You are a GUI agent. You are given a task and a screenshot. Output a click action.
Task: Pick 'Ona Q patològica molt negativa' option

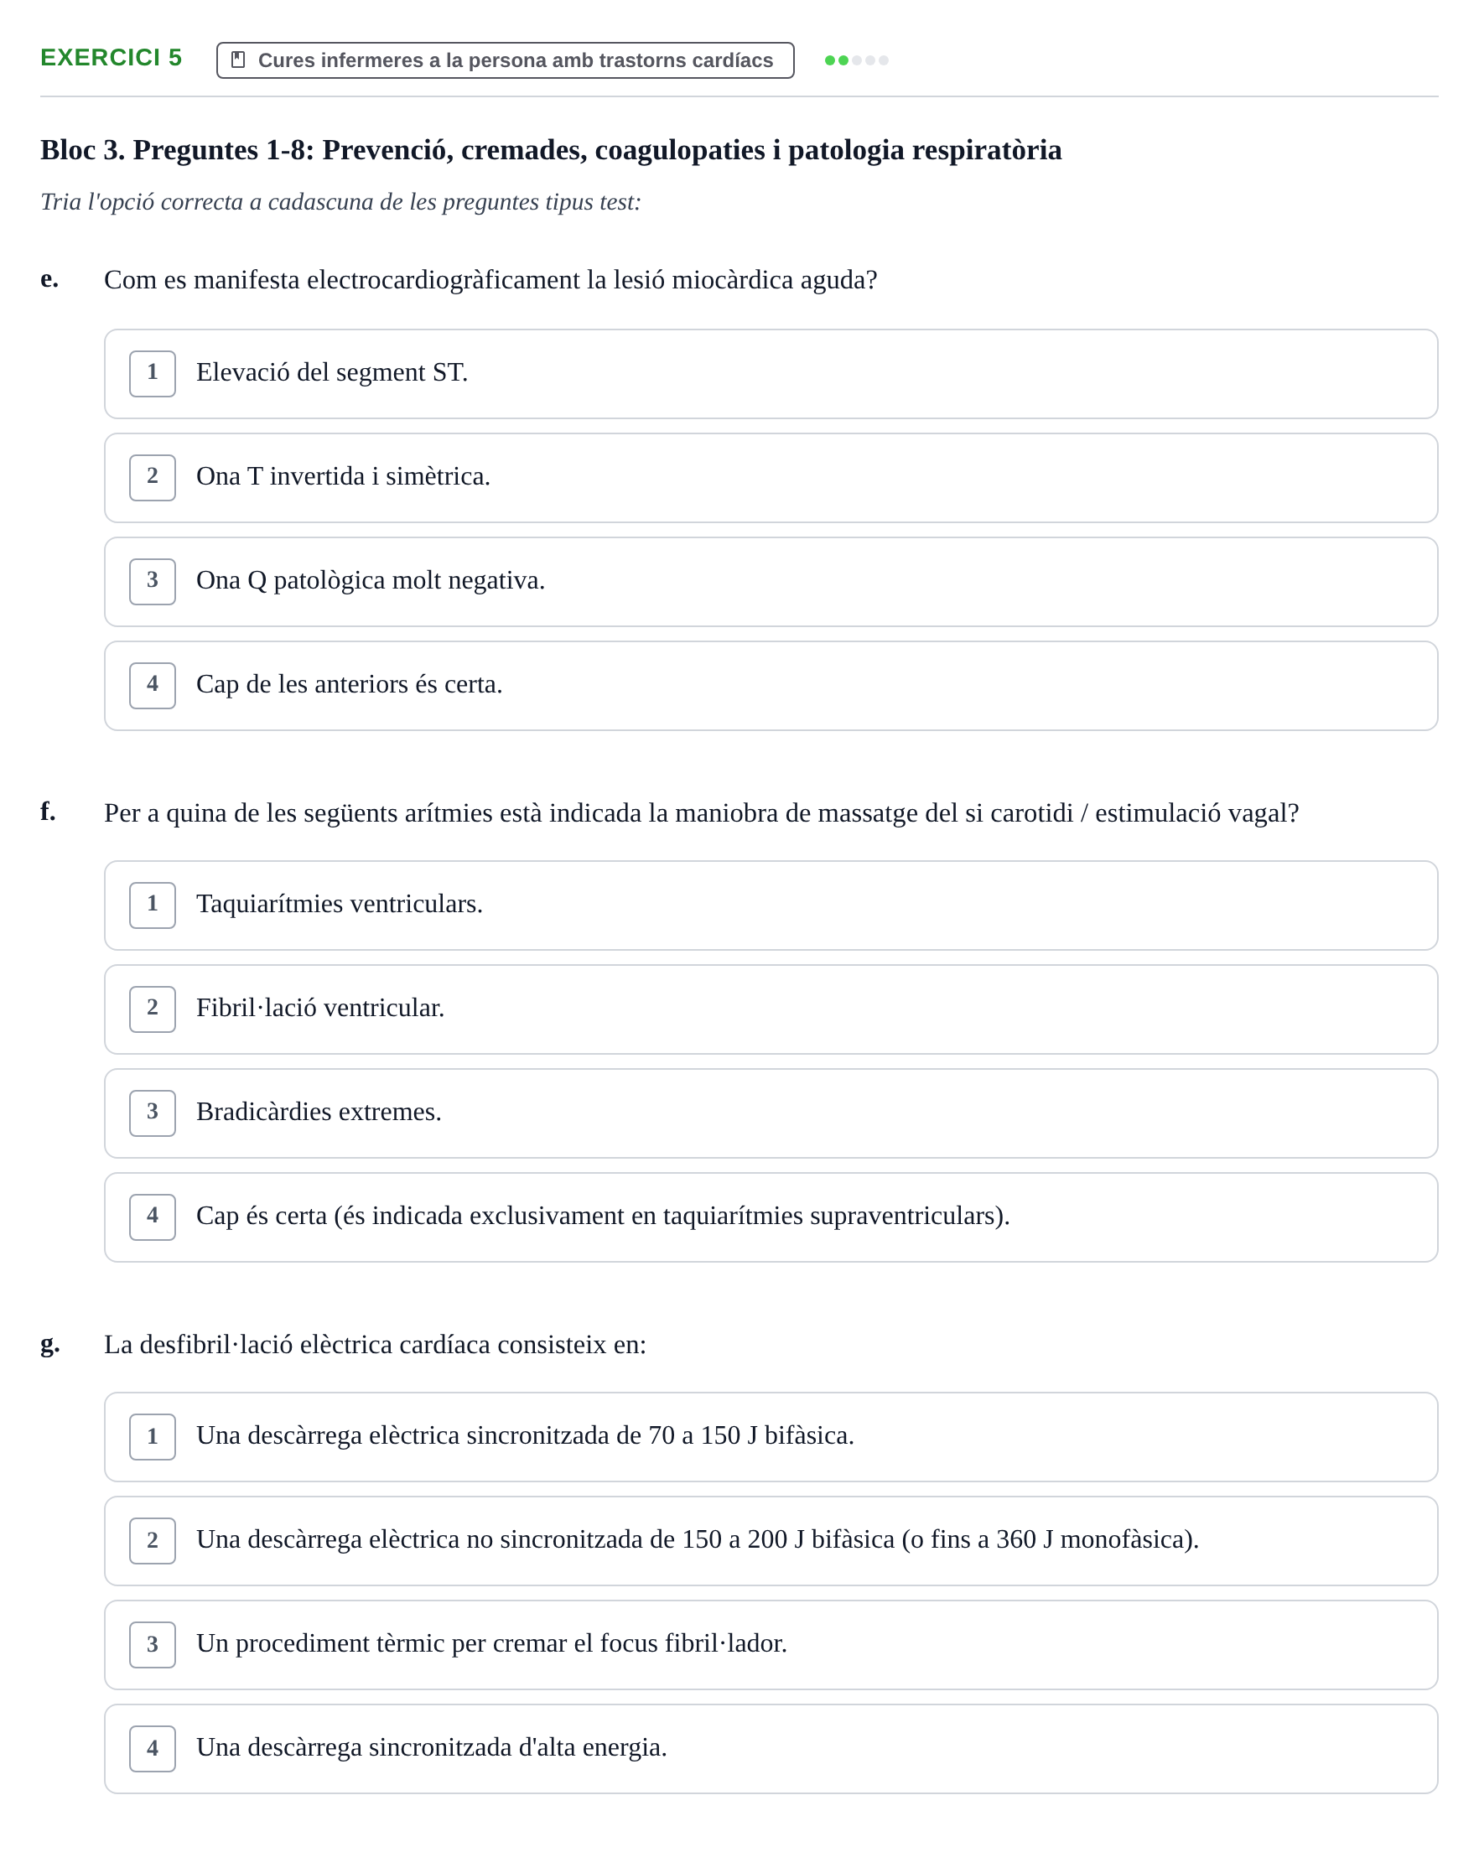point(771,582)
